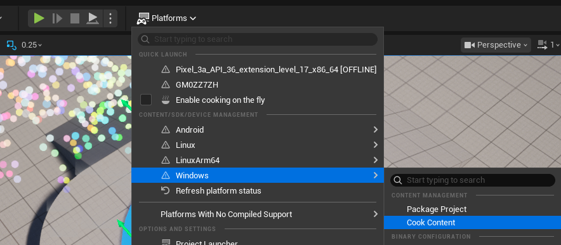The width and height of the screenshot is (561, 245).
Task: Click Refresh platform status
Action: (x=258, y=190)
